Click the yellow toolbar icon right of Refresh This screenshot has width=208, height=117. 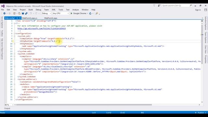97,13
